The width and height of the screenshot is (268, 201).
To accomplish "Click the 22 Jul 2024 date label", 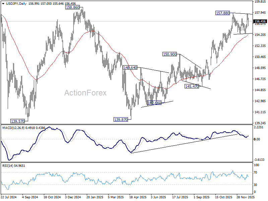I will 9,197.
